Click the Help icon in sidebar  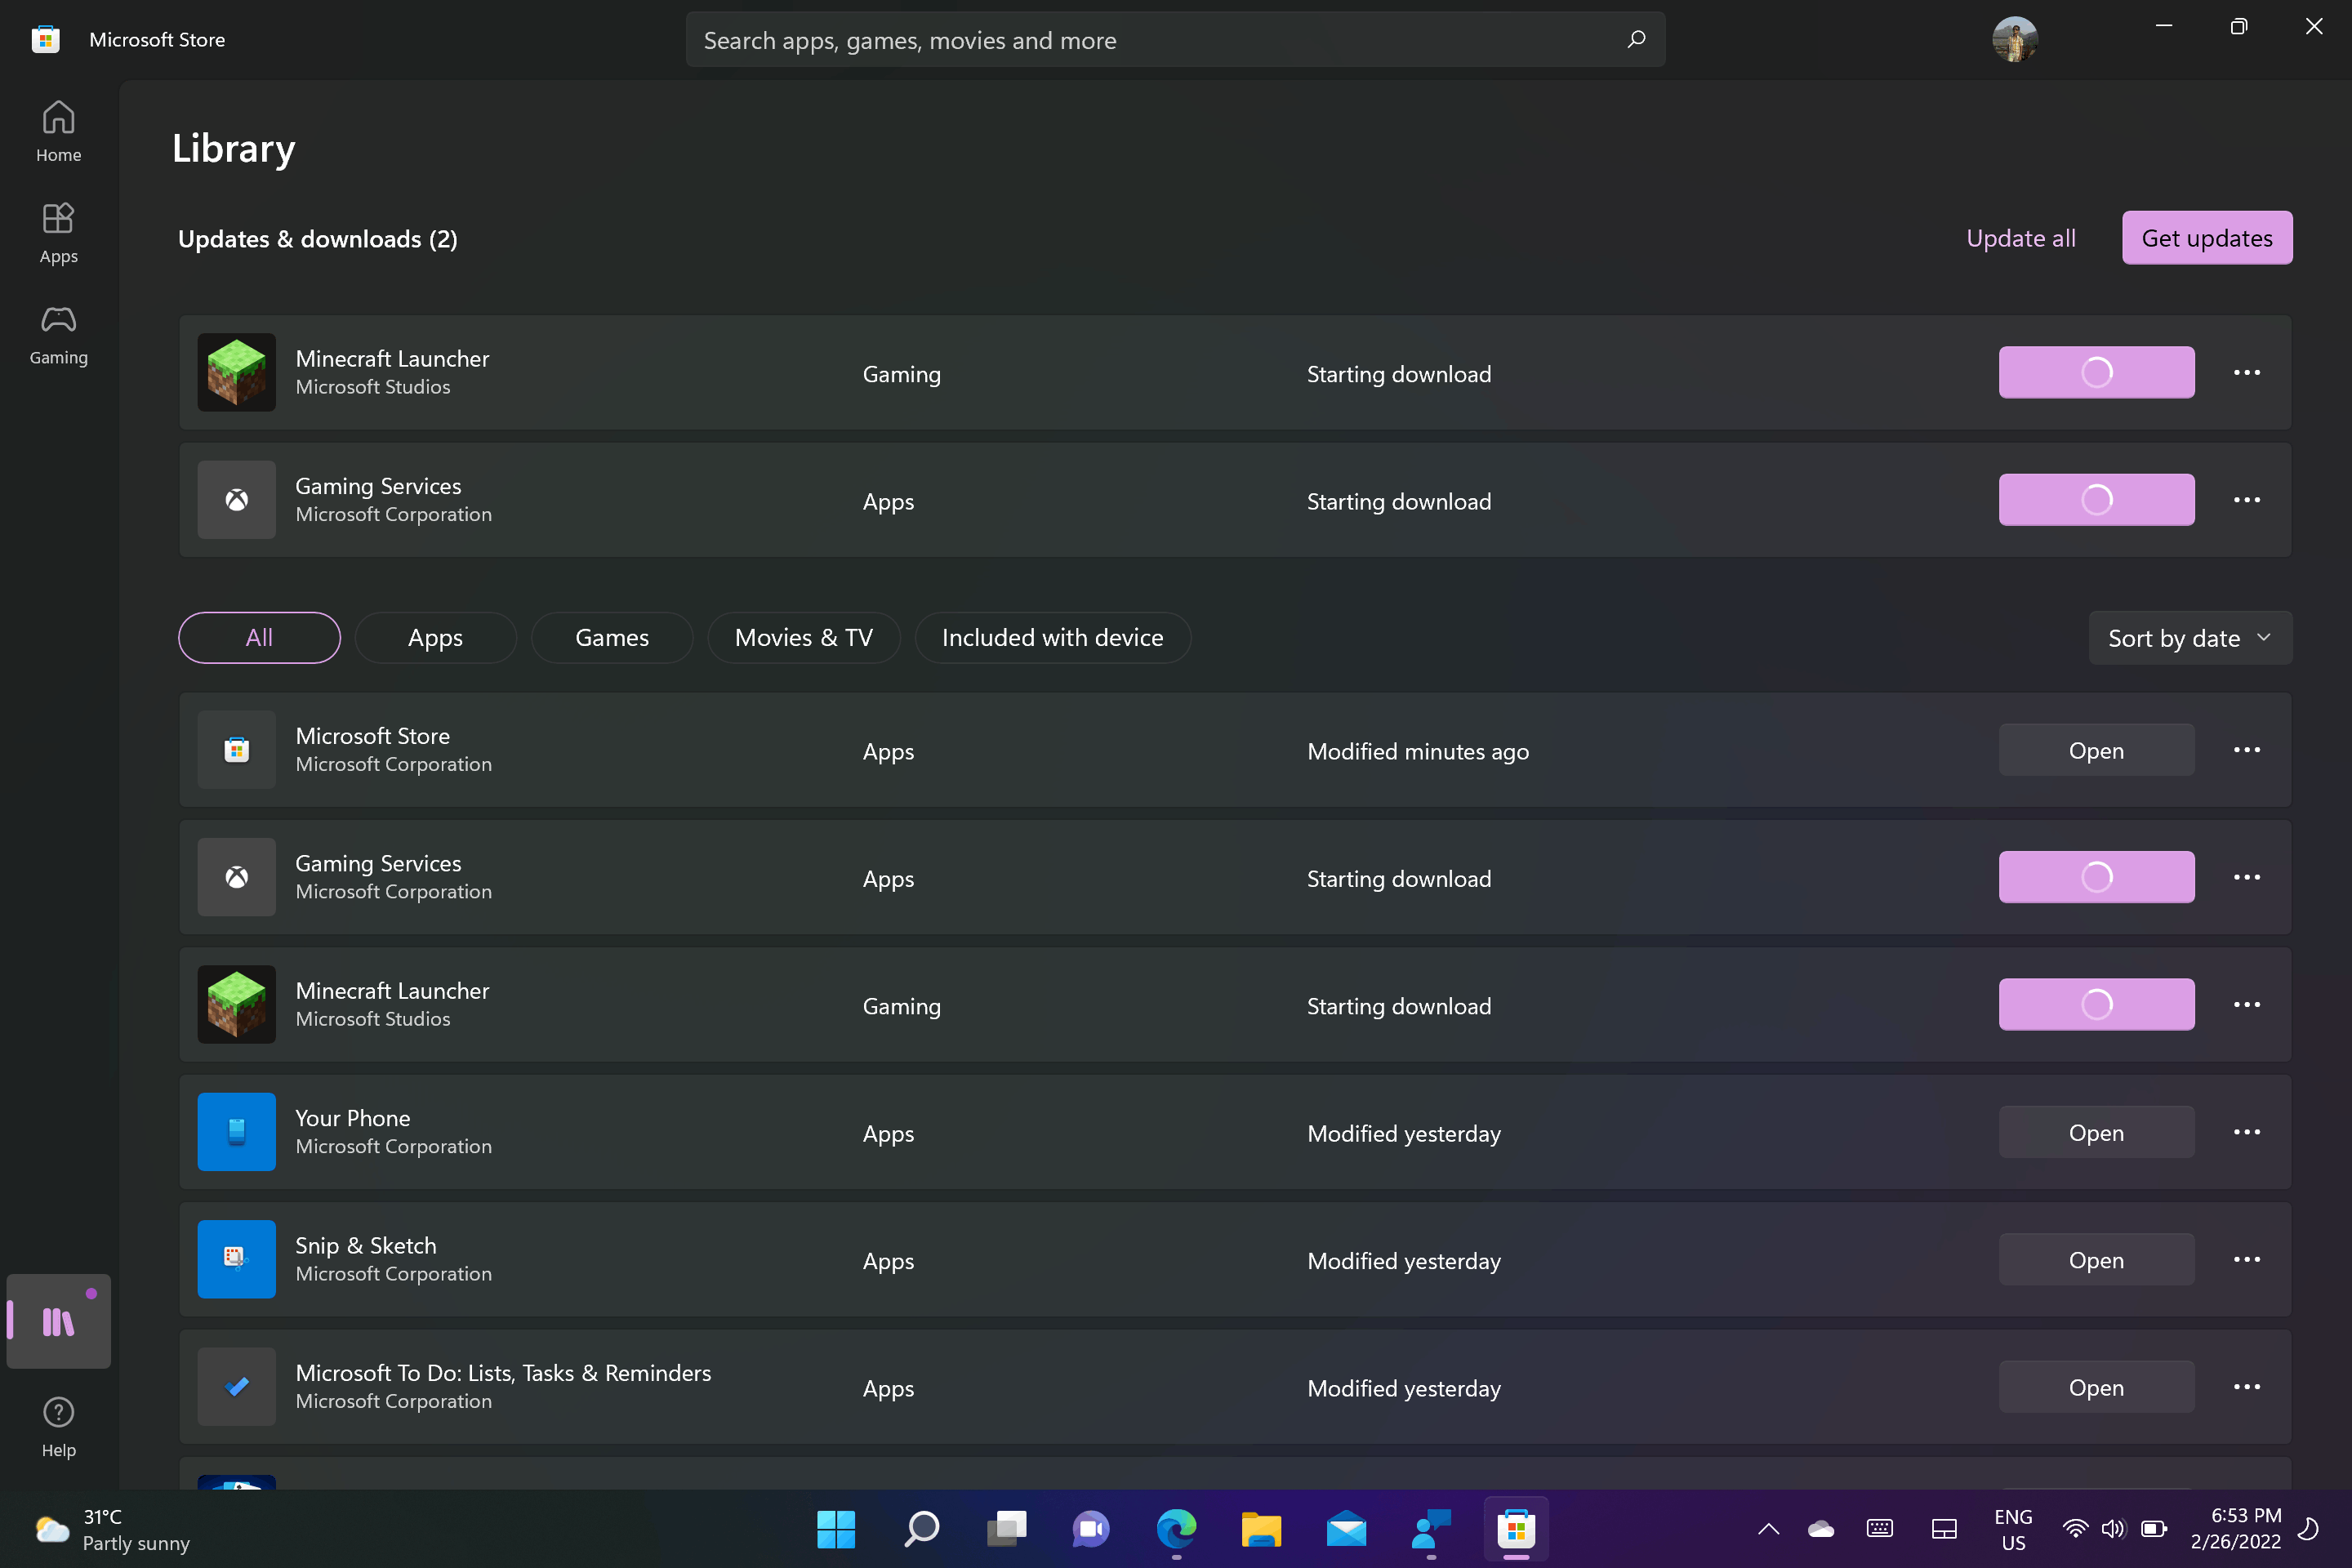[60, 1412]
